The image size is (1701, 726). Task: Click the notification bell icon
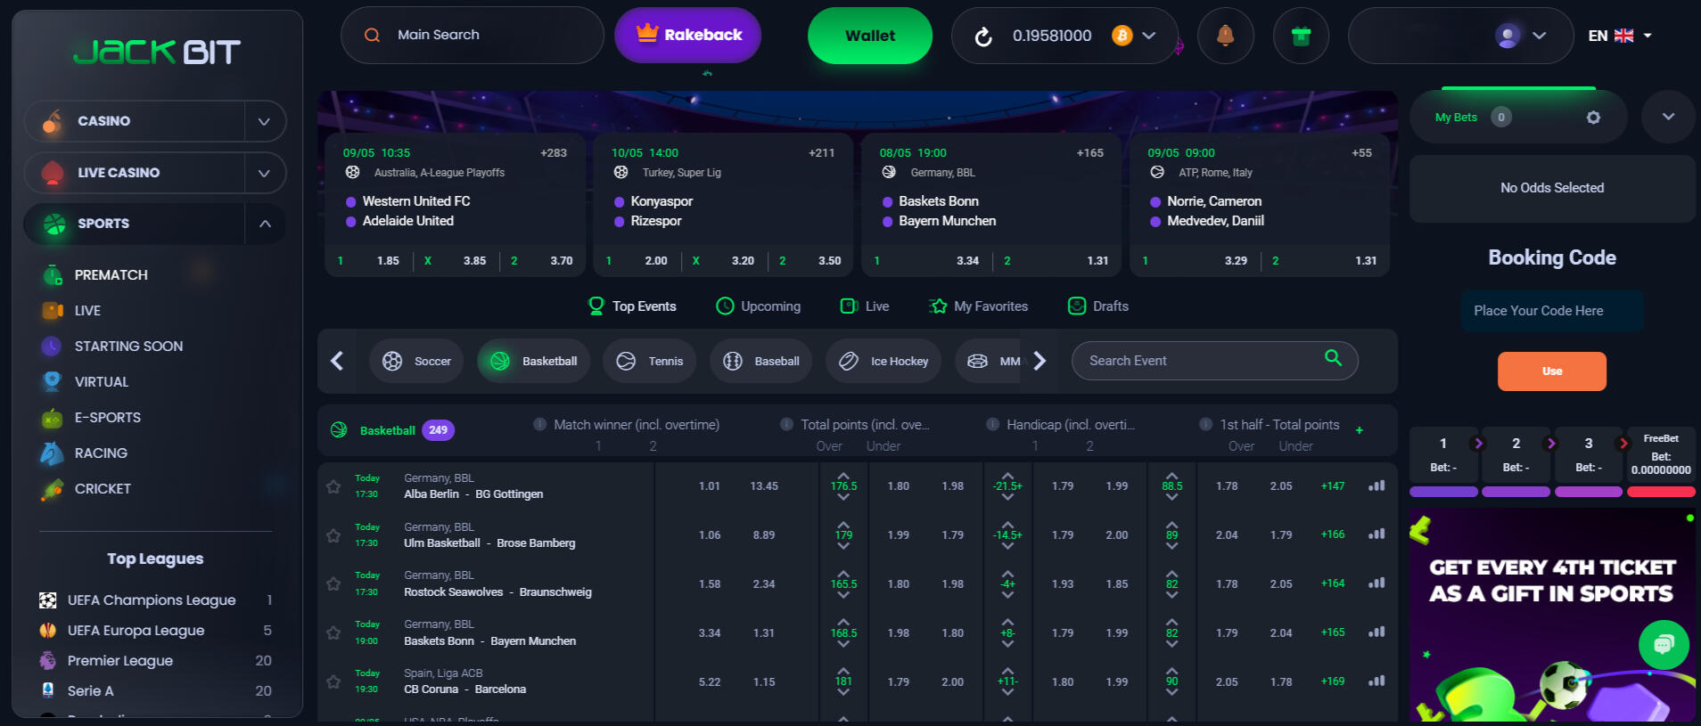(1225, 36)
